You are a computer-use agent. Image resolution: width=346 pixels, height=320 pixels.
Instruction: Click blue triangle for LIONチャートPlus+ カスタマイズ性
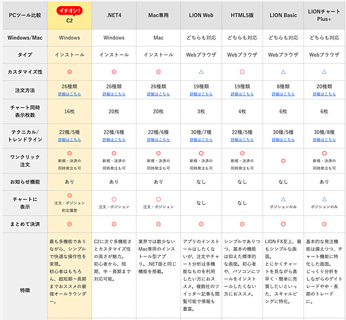point(324,72)
